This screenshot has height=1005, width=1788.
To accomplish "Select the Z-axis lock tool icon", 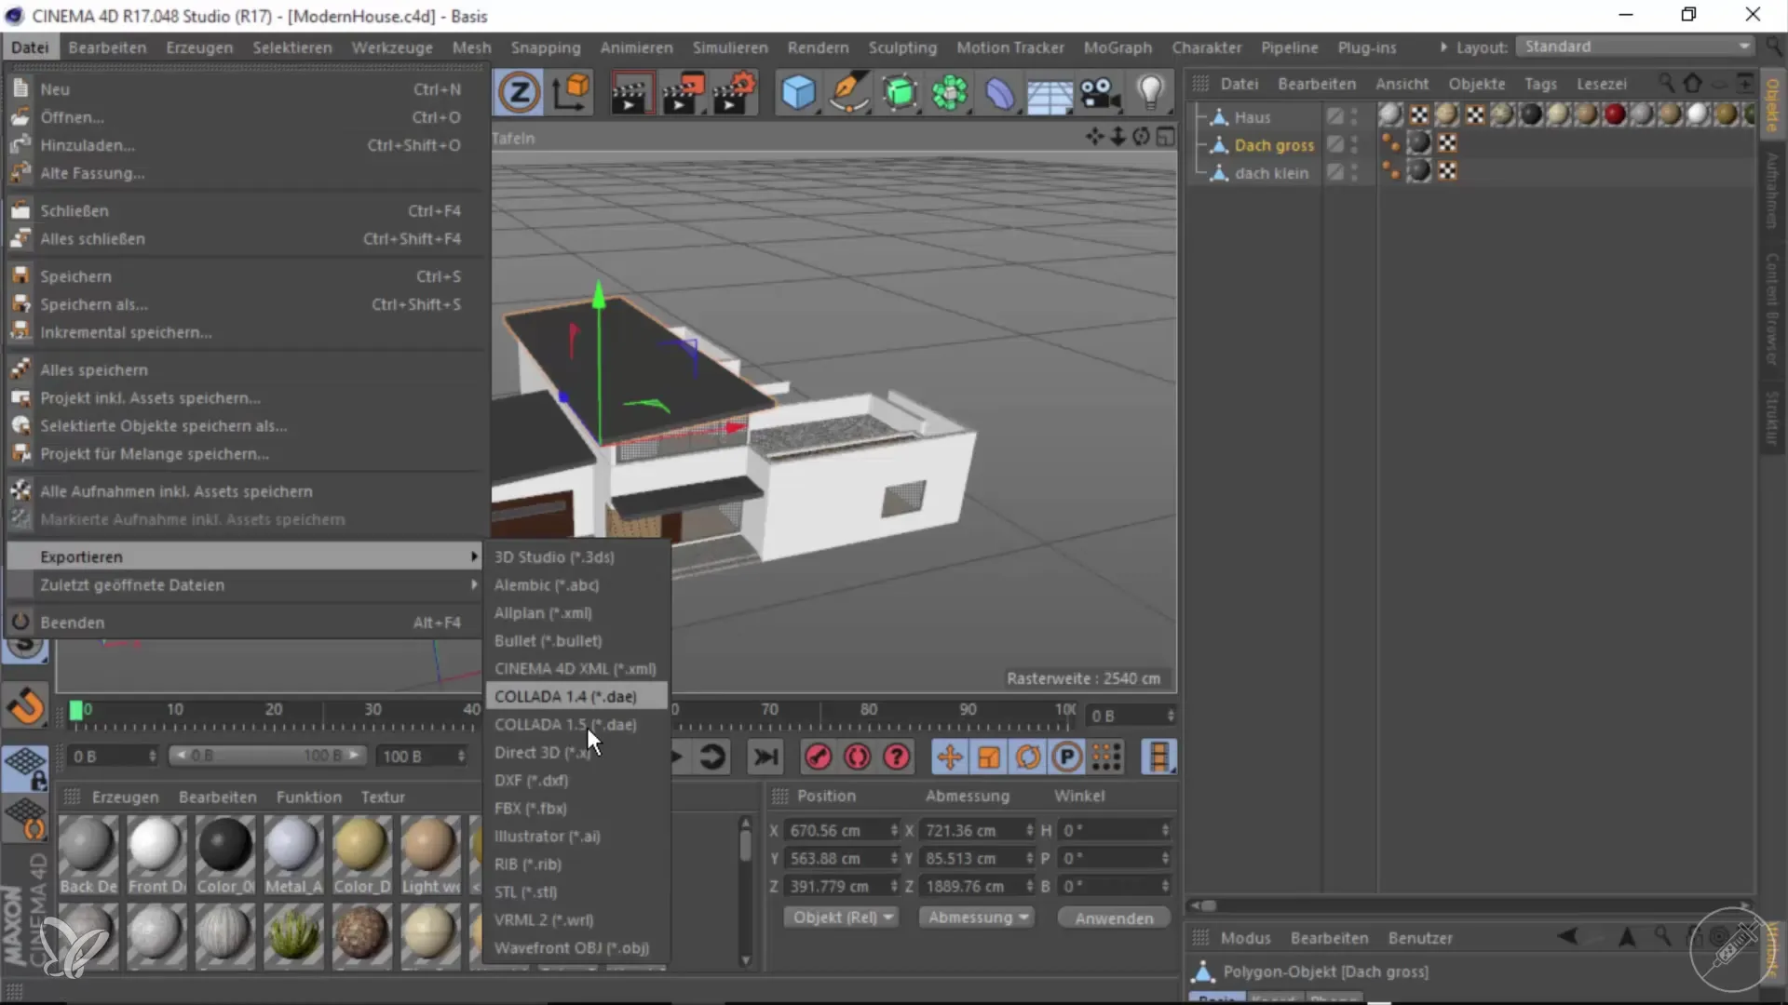I will (x=519, y=93).
